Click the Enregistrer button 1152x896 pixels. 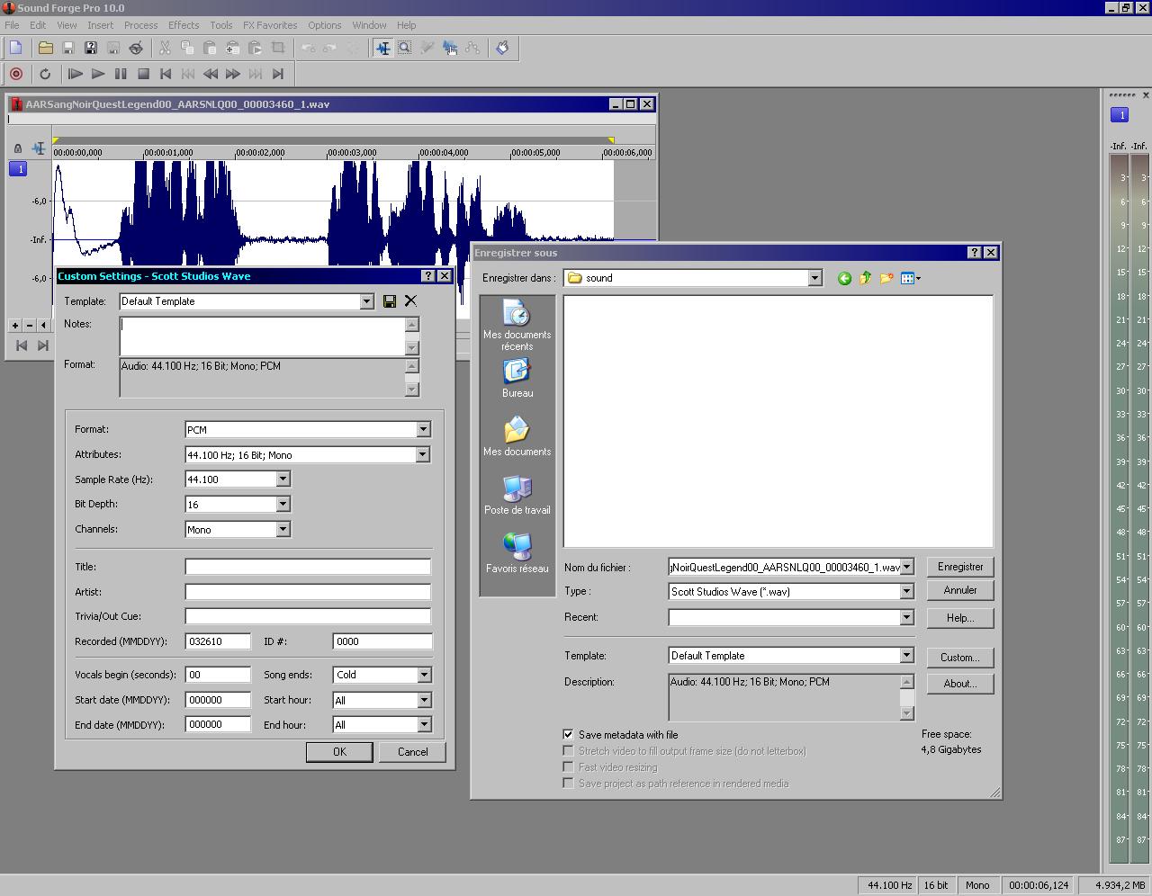[x=960, y=567]
